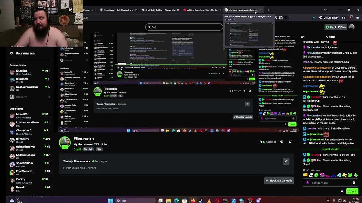The width and height of the screenshot is (362, 203).
Task: Open Microsoft Edge from taskbar
Action: click(x=176, y=201)
